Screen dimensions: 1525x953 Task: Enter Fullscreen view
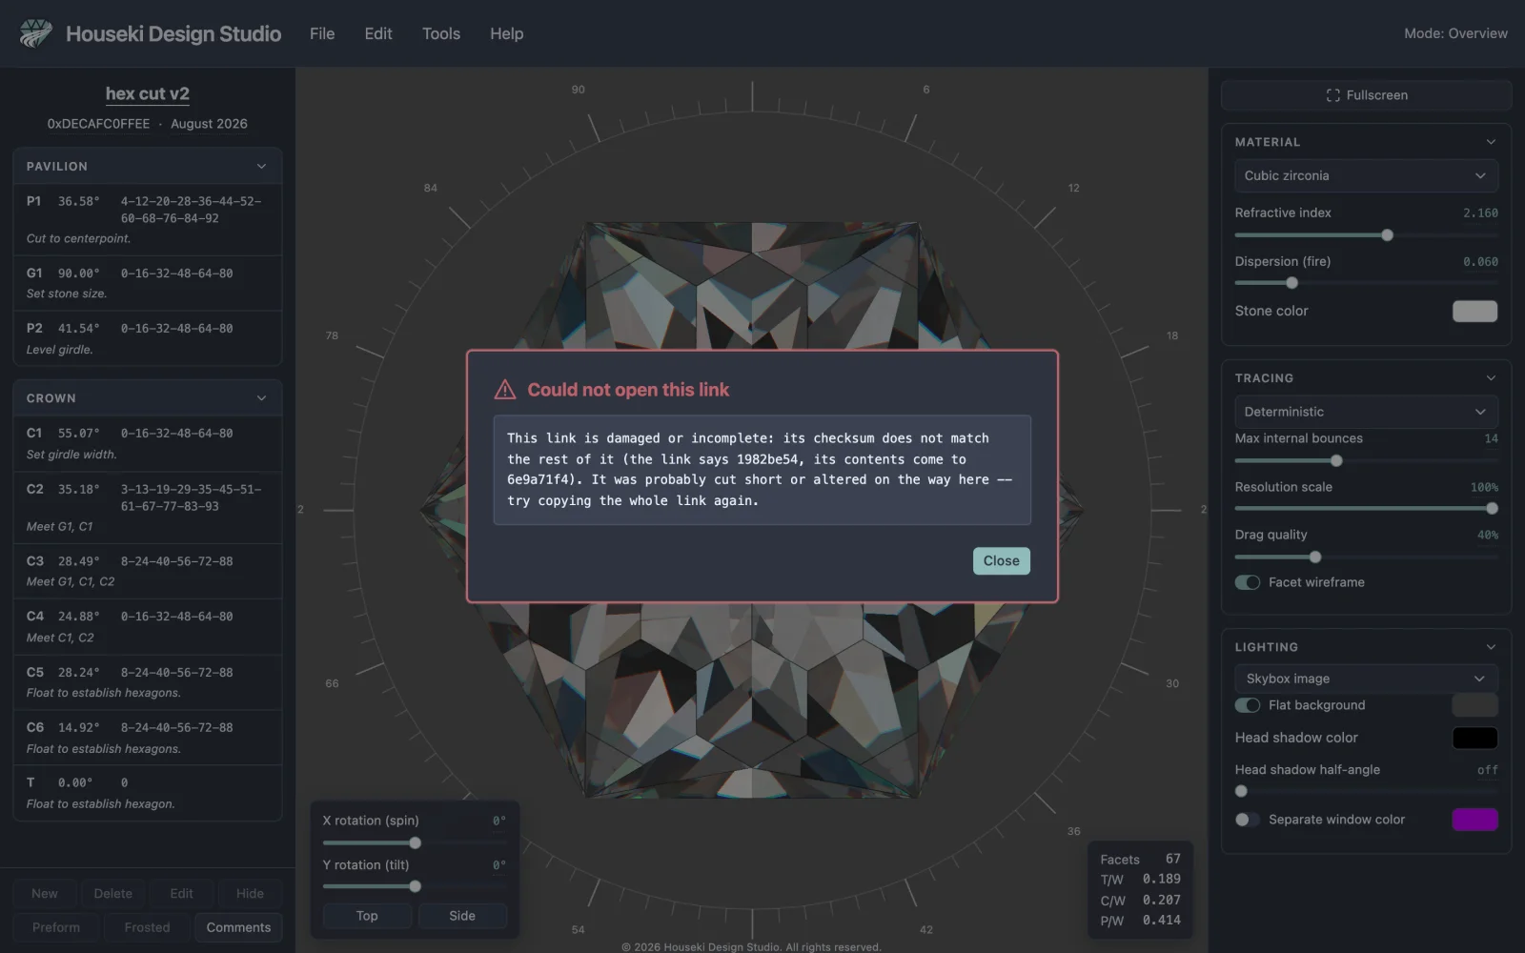coord(1367,95)
